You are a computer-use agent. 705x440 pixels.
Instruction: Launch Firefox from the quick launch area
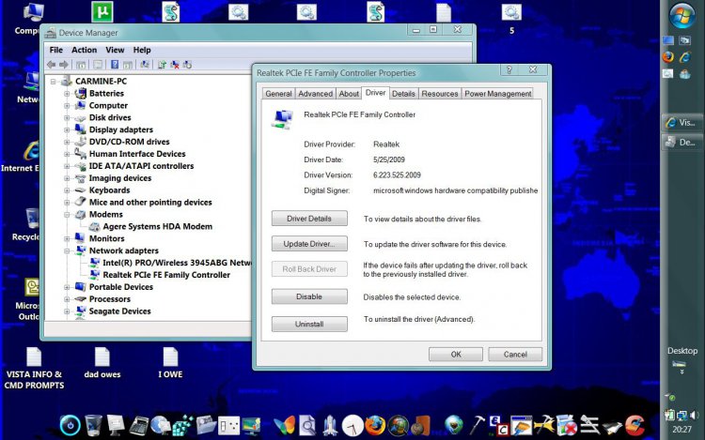pos(668,57)
